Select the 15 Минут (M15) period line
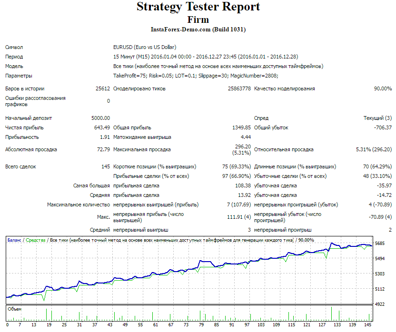This screenshot has height=332, width=396. coord(206,57)
